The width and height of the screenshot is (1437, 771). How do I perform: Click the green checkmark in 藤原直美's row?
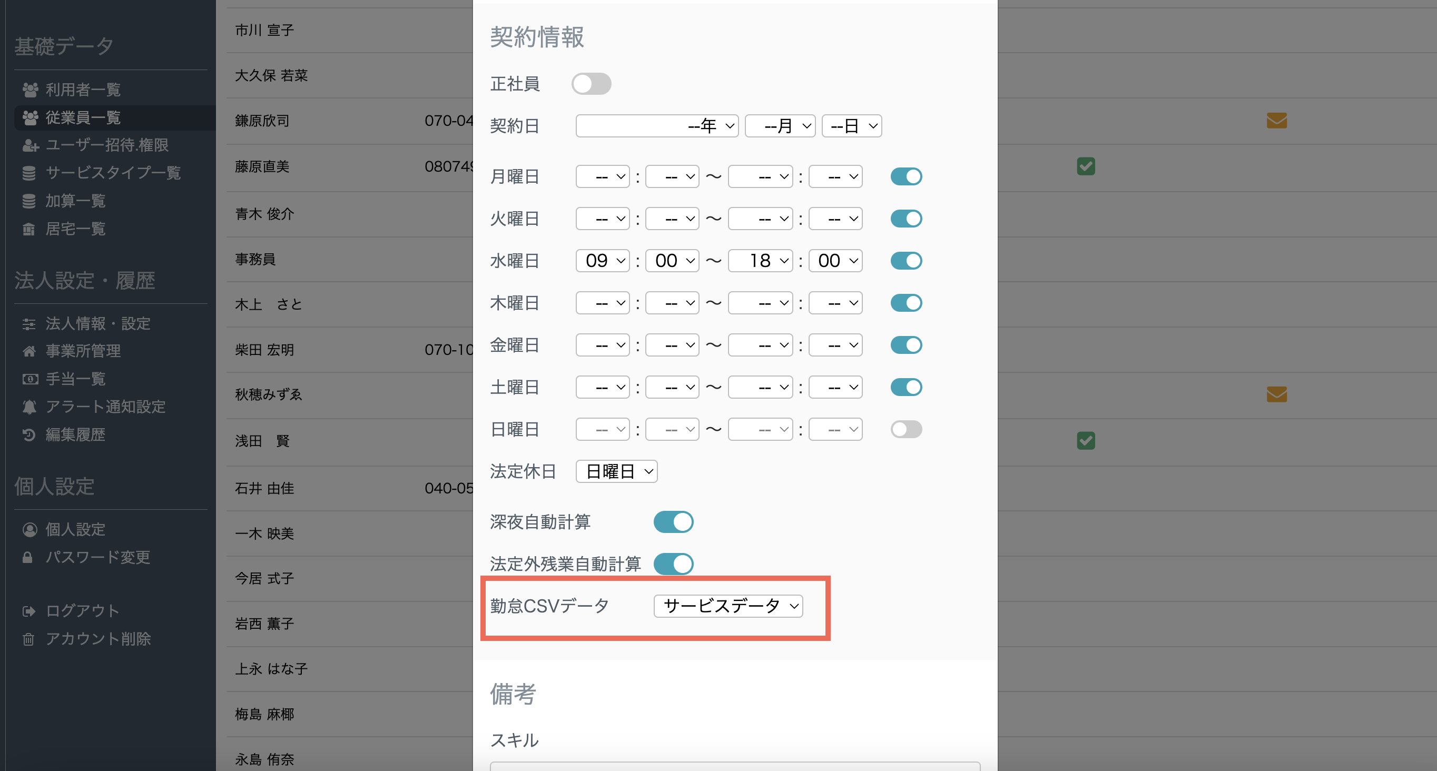pyautogui.click(x=1086, y=166)
